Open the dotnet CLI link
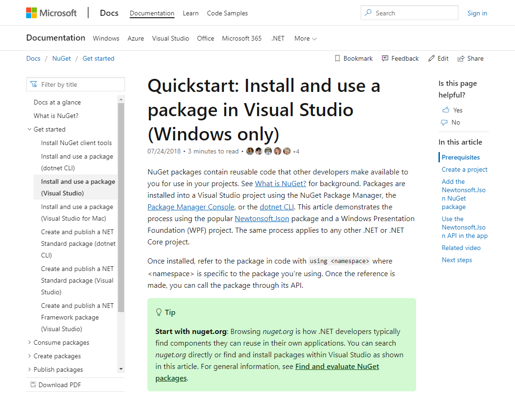 point(277,207)
